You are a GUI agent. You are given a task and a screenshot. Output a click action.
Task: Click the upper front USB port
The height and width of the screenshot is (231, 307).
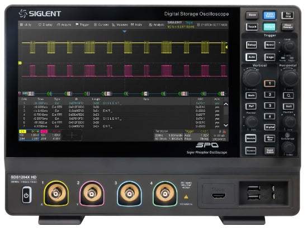254,188
